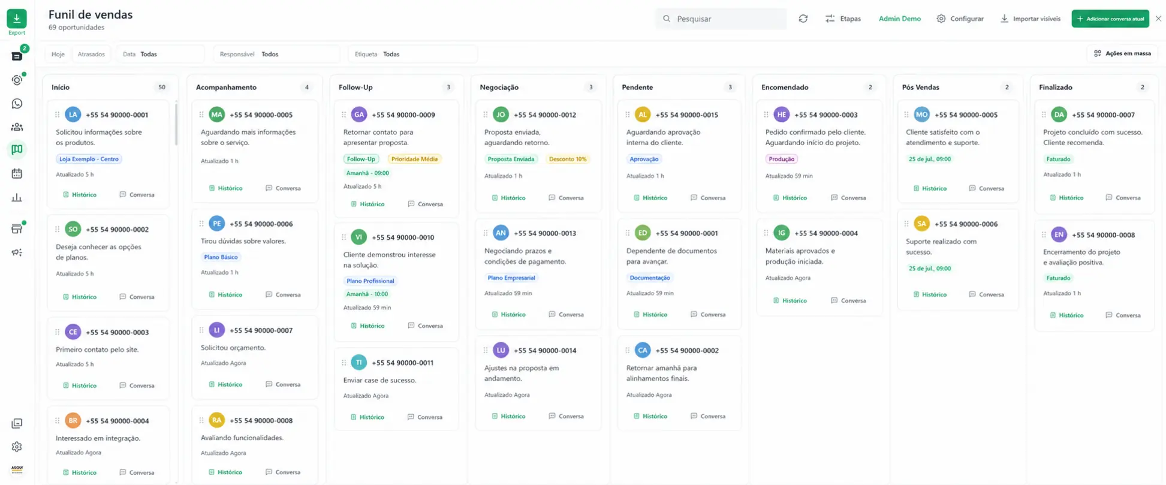Open the contacts people icon in sidebar
Viewport: 1166px width, 485px height.
[17, 127]
